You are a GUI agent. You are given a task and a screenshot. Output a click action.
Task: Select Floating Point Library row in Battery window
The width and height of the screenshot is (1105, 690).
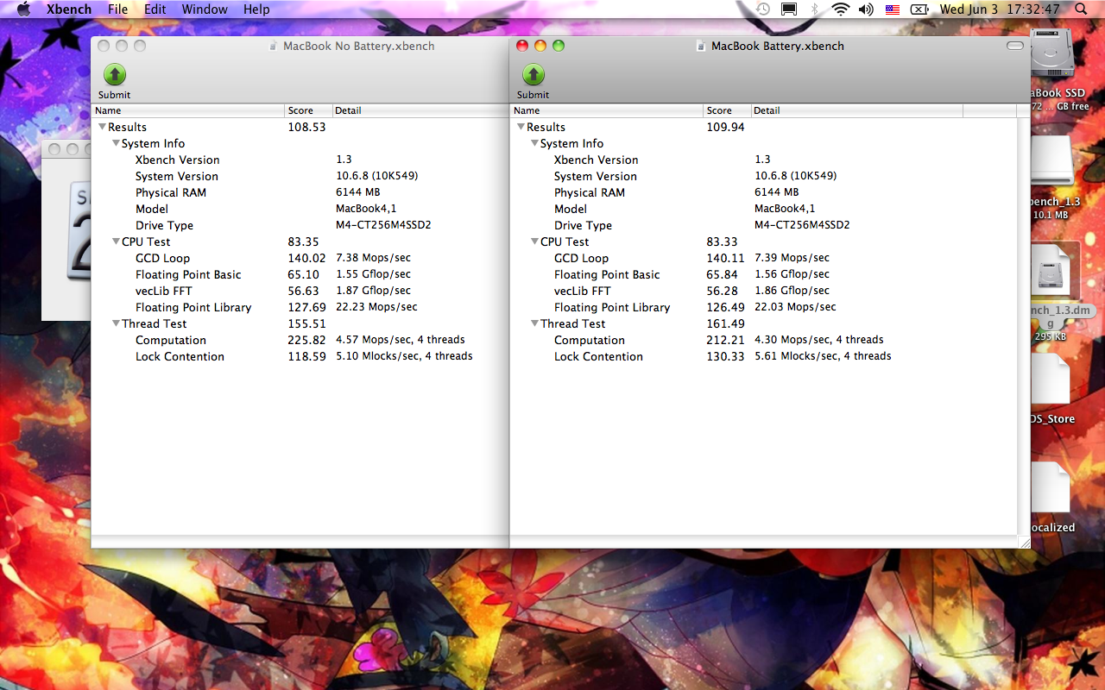tap(764, 307)
